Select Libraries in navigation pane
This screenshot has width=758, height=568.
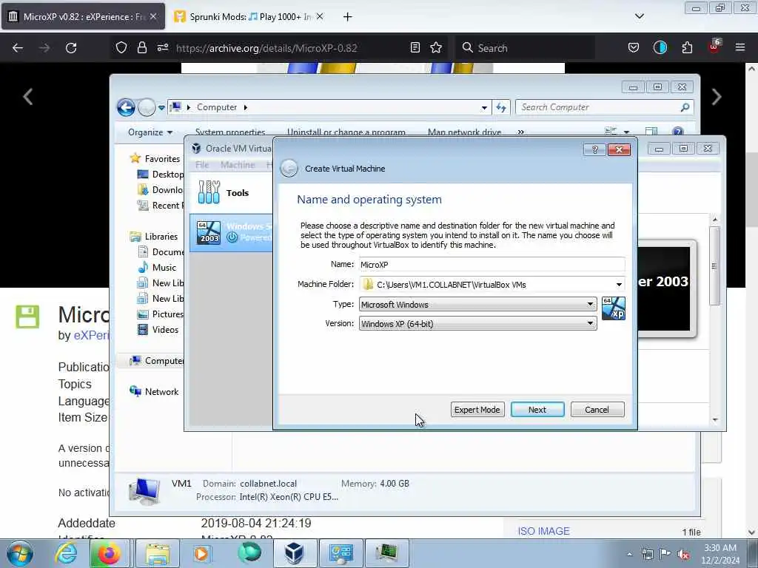click(x=155, y=236)
